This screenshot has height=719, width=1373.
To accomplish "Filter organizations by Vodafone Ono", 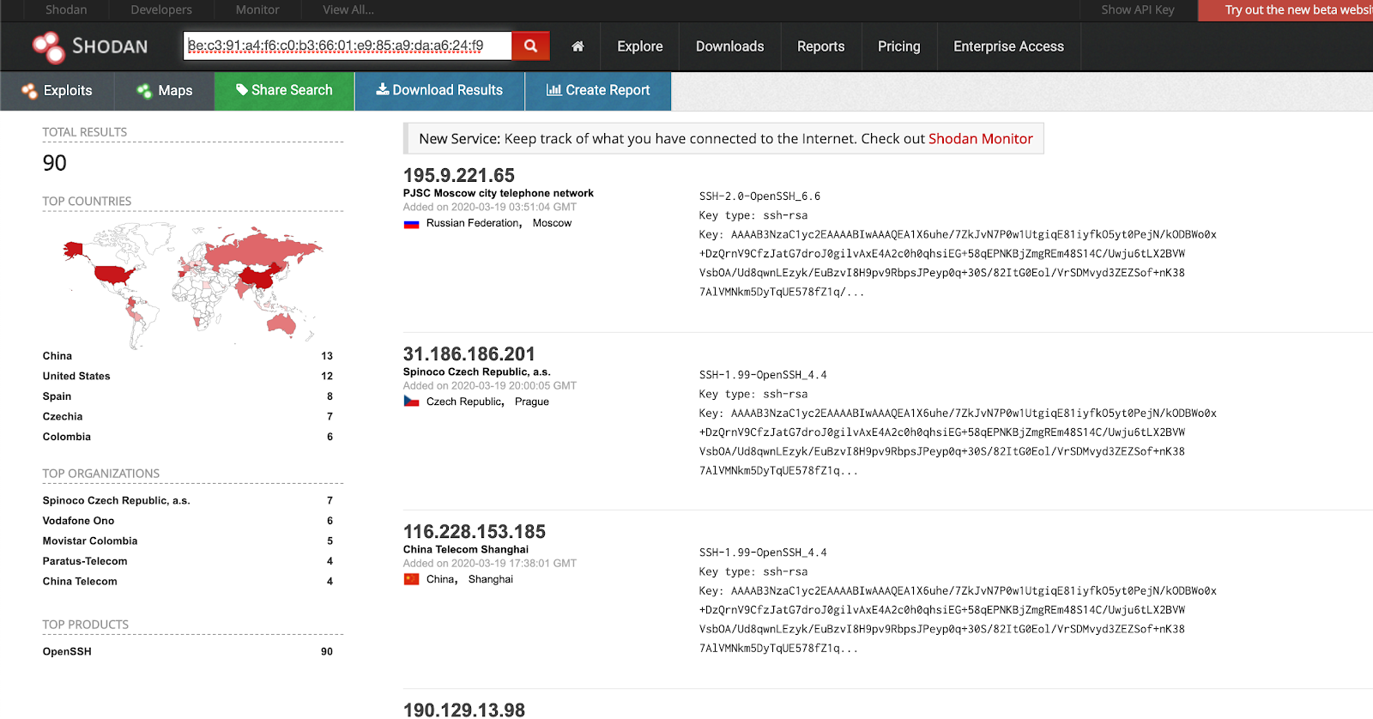I will (79, 521).
